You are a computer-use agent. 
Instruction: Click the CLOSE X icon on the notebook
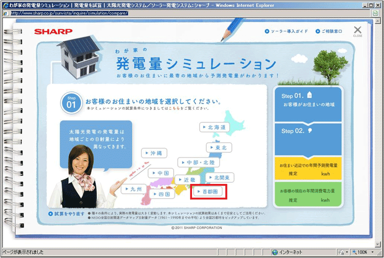[357, 30]
